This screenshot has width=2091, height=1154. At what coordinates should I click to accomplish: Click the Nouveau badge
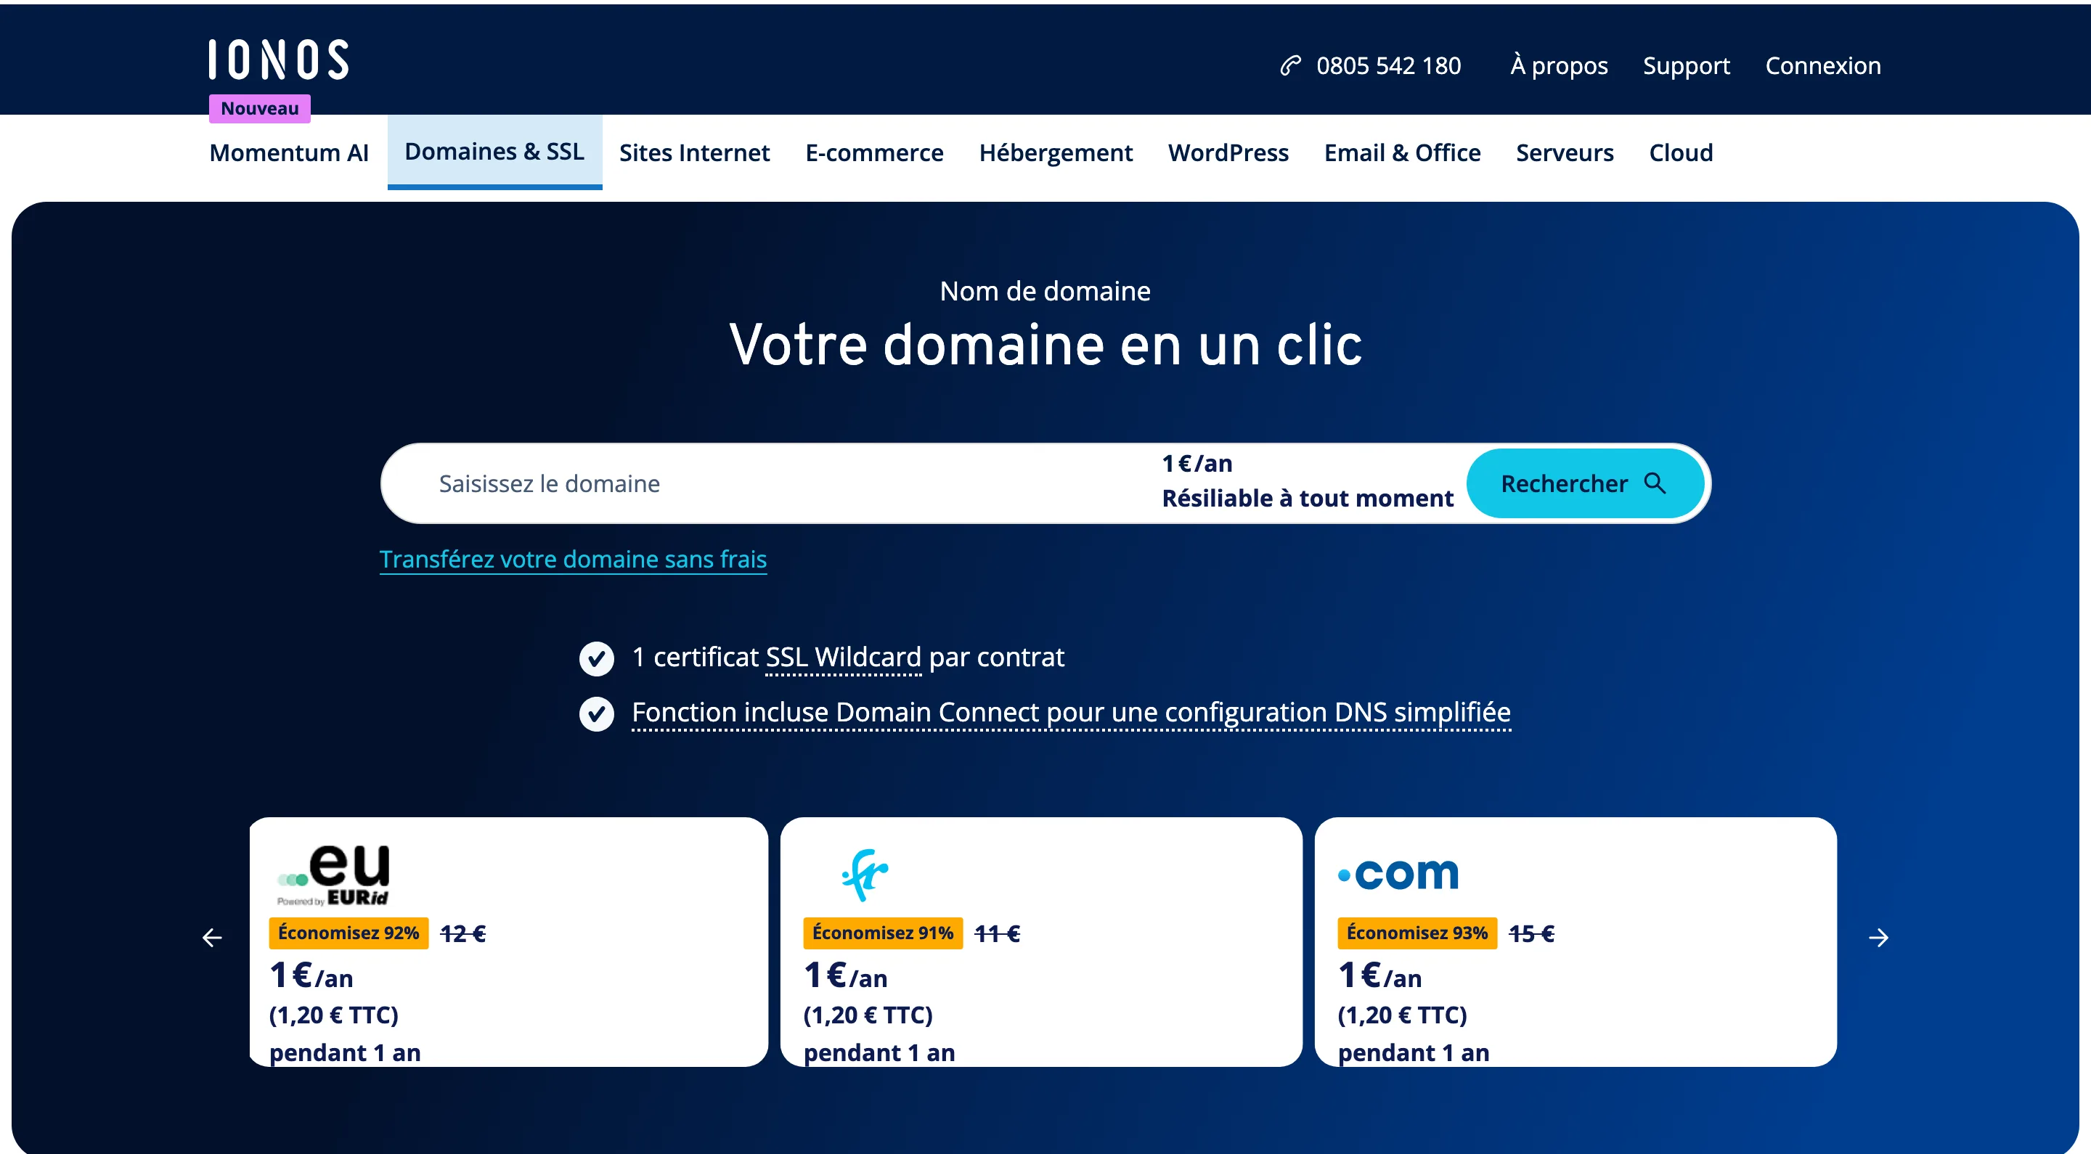click(260, 109)
